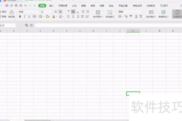This screenshot has height=121, width=182.
Task: Select the highlighted column K header
Action: pyautogui.click(x=133, y=31)
